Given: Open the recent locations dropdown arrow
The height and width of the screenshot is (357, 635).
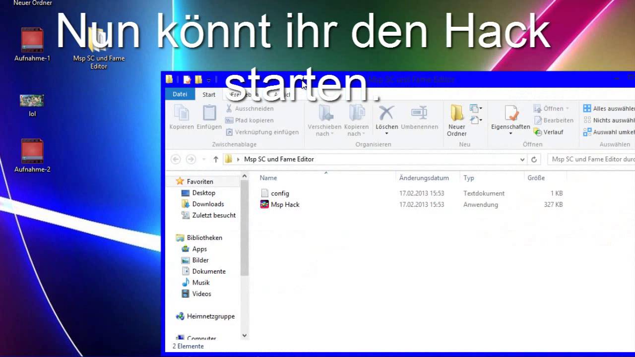Looking at the screenshot, I should click(204, 159).
